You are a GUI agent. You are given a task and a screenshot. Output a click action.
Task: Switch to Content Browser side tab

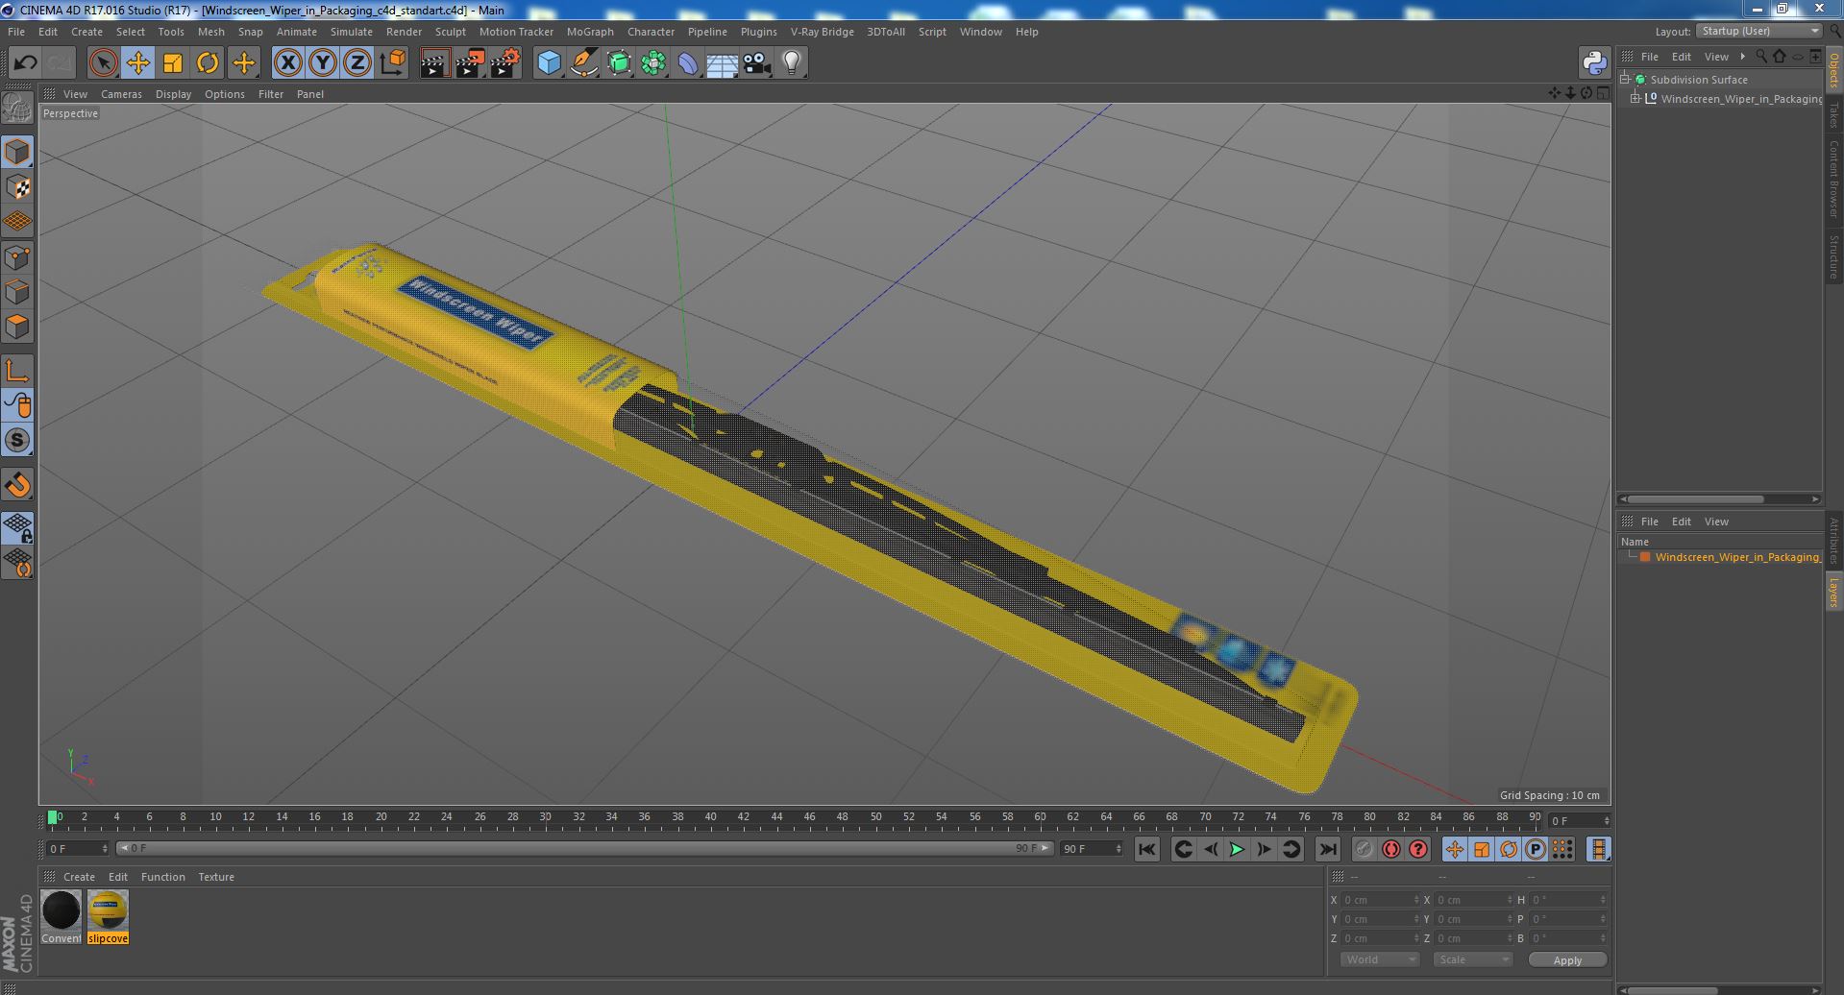[x=1833, y=179]
